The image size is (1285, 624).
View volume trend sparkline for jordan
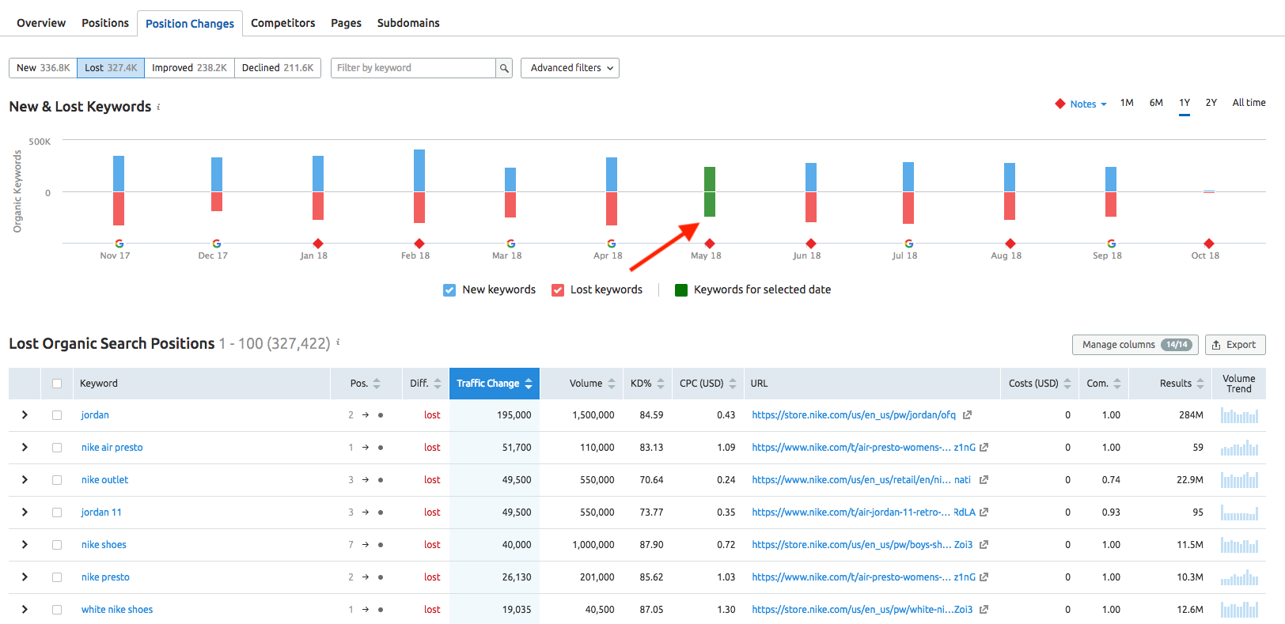(1239, 415)
